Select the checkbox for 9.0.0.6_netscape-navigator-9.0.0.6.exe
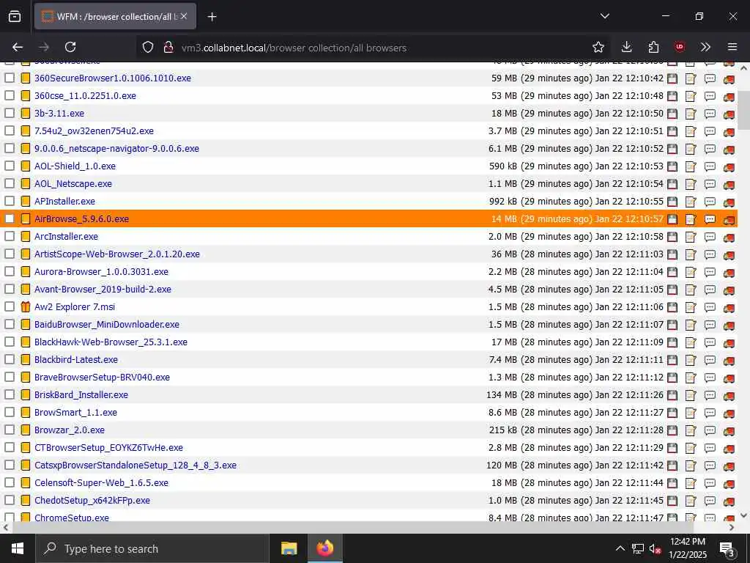750x563 pixels. [x=9, y=148]
